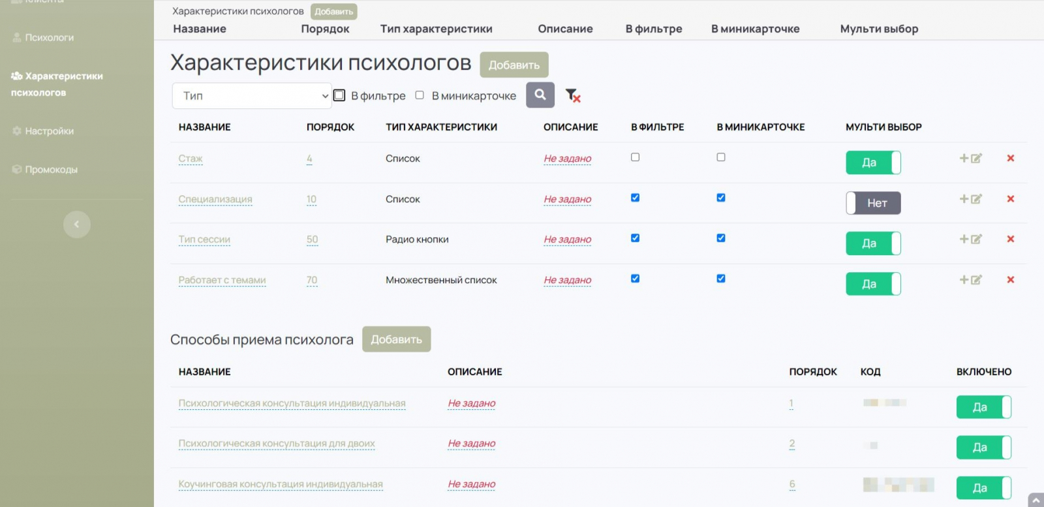Delete the Тип сессии characteristic with red cross
1044x507 pixels.
(1011, 239)
